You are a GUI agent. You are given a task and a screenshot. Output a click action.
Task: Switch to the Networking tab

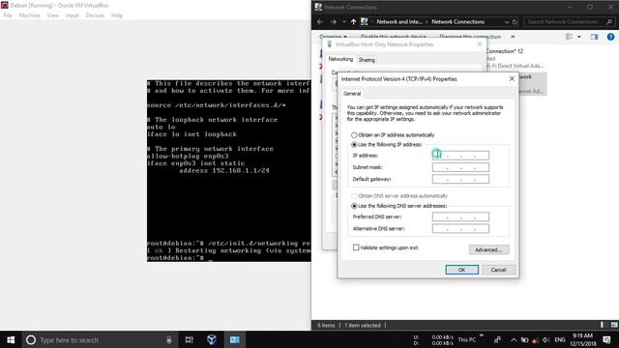340,59
